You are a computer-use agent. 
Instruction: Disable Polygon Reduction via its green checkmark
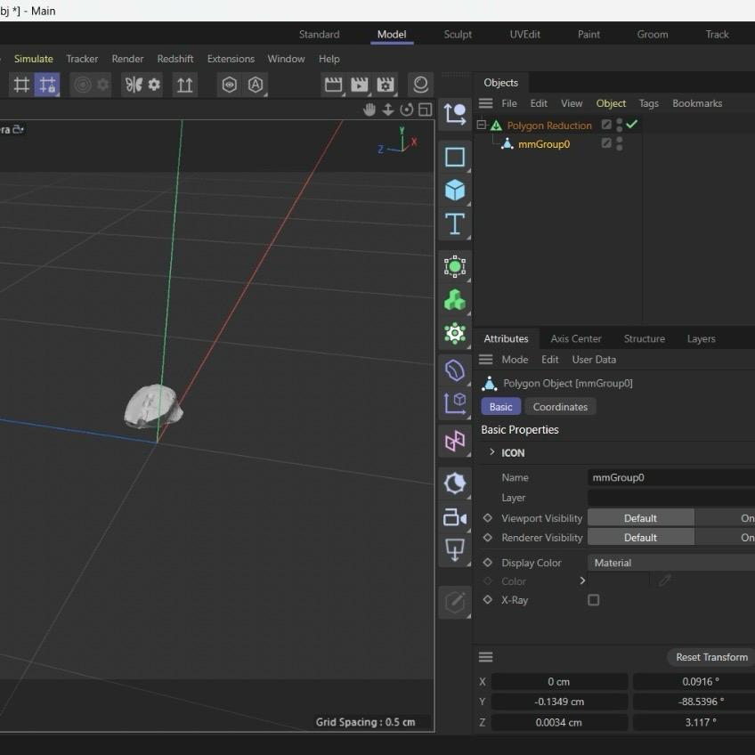[x=632, y=125]
